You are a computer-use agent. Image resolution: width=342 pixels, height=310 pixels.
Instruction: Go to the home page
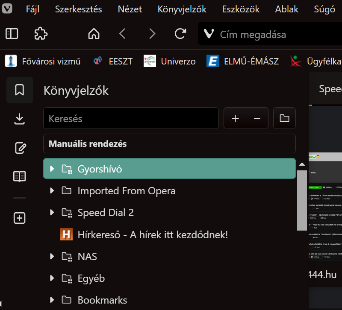tap(94, 34)
